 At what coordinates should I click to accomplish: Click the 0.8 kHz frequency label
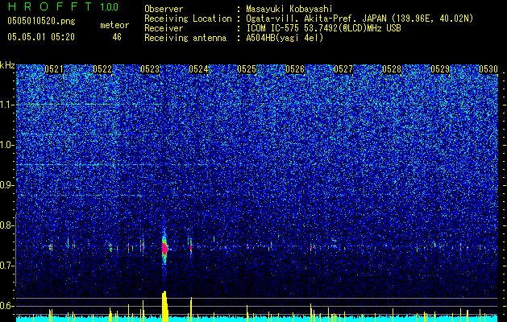(x=6, y=225)
